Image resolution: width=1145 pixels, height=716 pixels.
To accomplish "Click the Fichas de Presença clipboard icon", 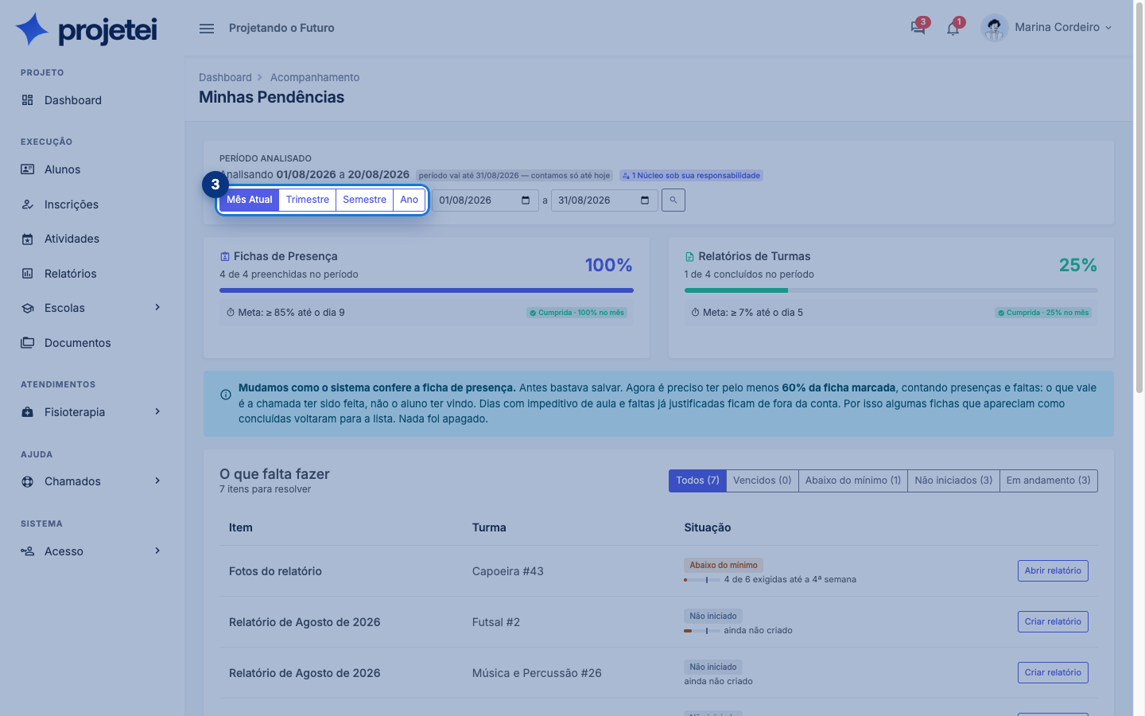I will pyautogui.click(x=225, y=257).
